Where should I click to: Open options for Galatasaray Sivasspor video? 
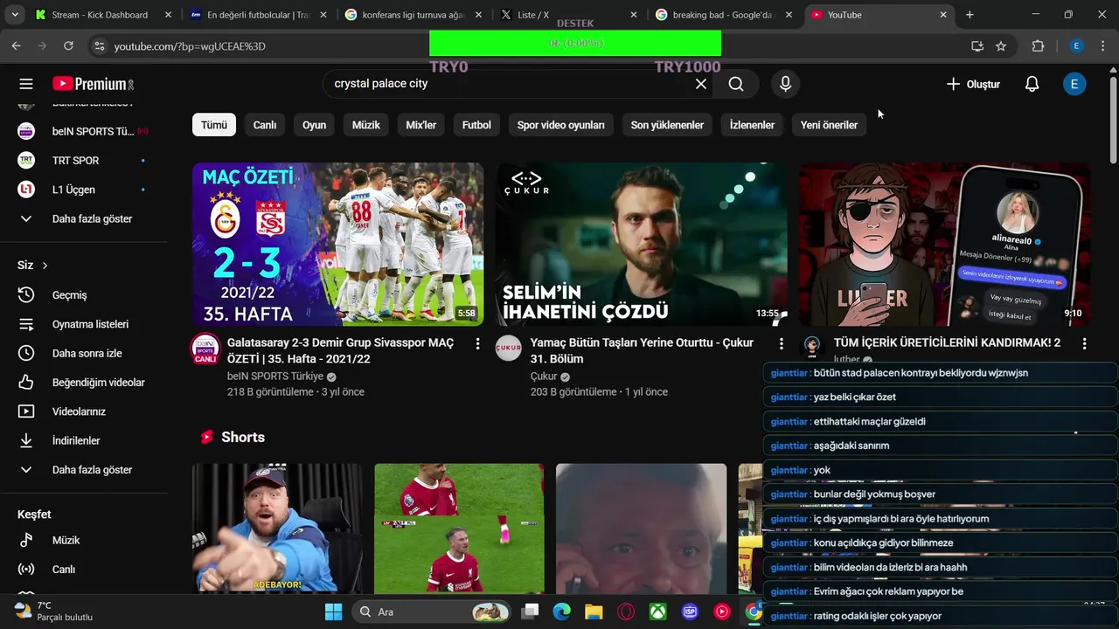[x=477, y=344]
